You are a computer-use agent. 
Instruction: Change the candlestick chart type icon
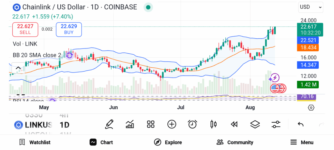click(214, 124)
